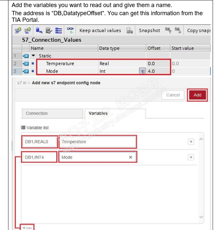Remove the Mode variable row
The width and height of the screenshot is (223, 230).
click(191, 157)
